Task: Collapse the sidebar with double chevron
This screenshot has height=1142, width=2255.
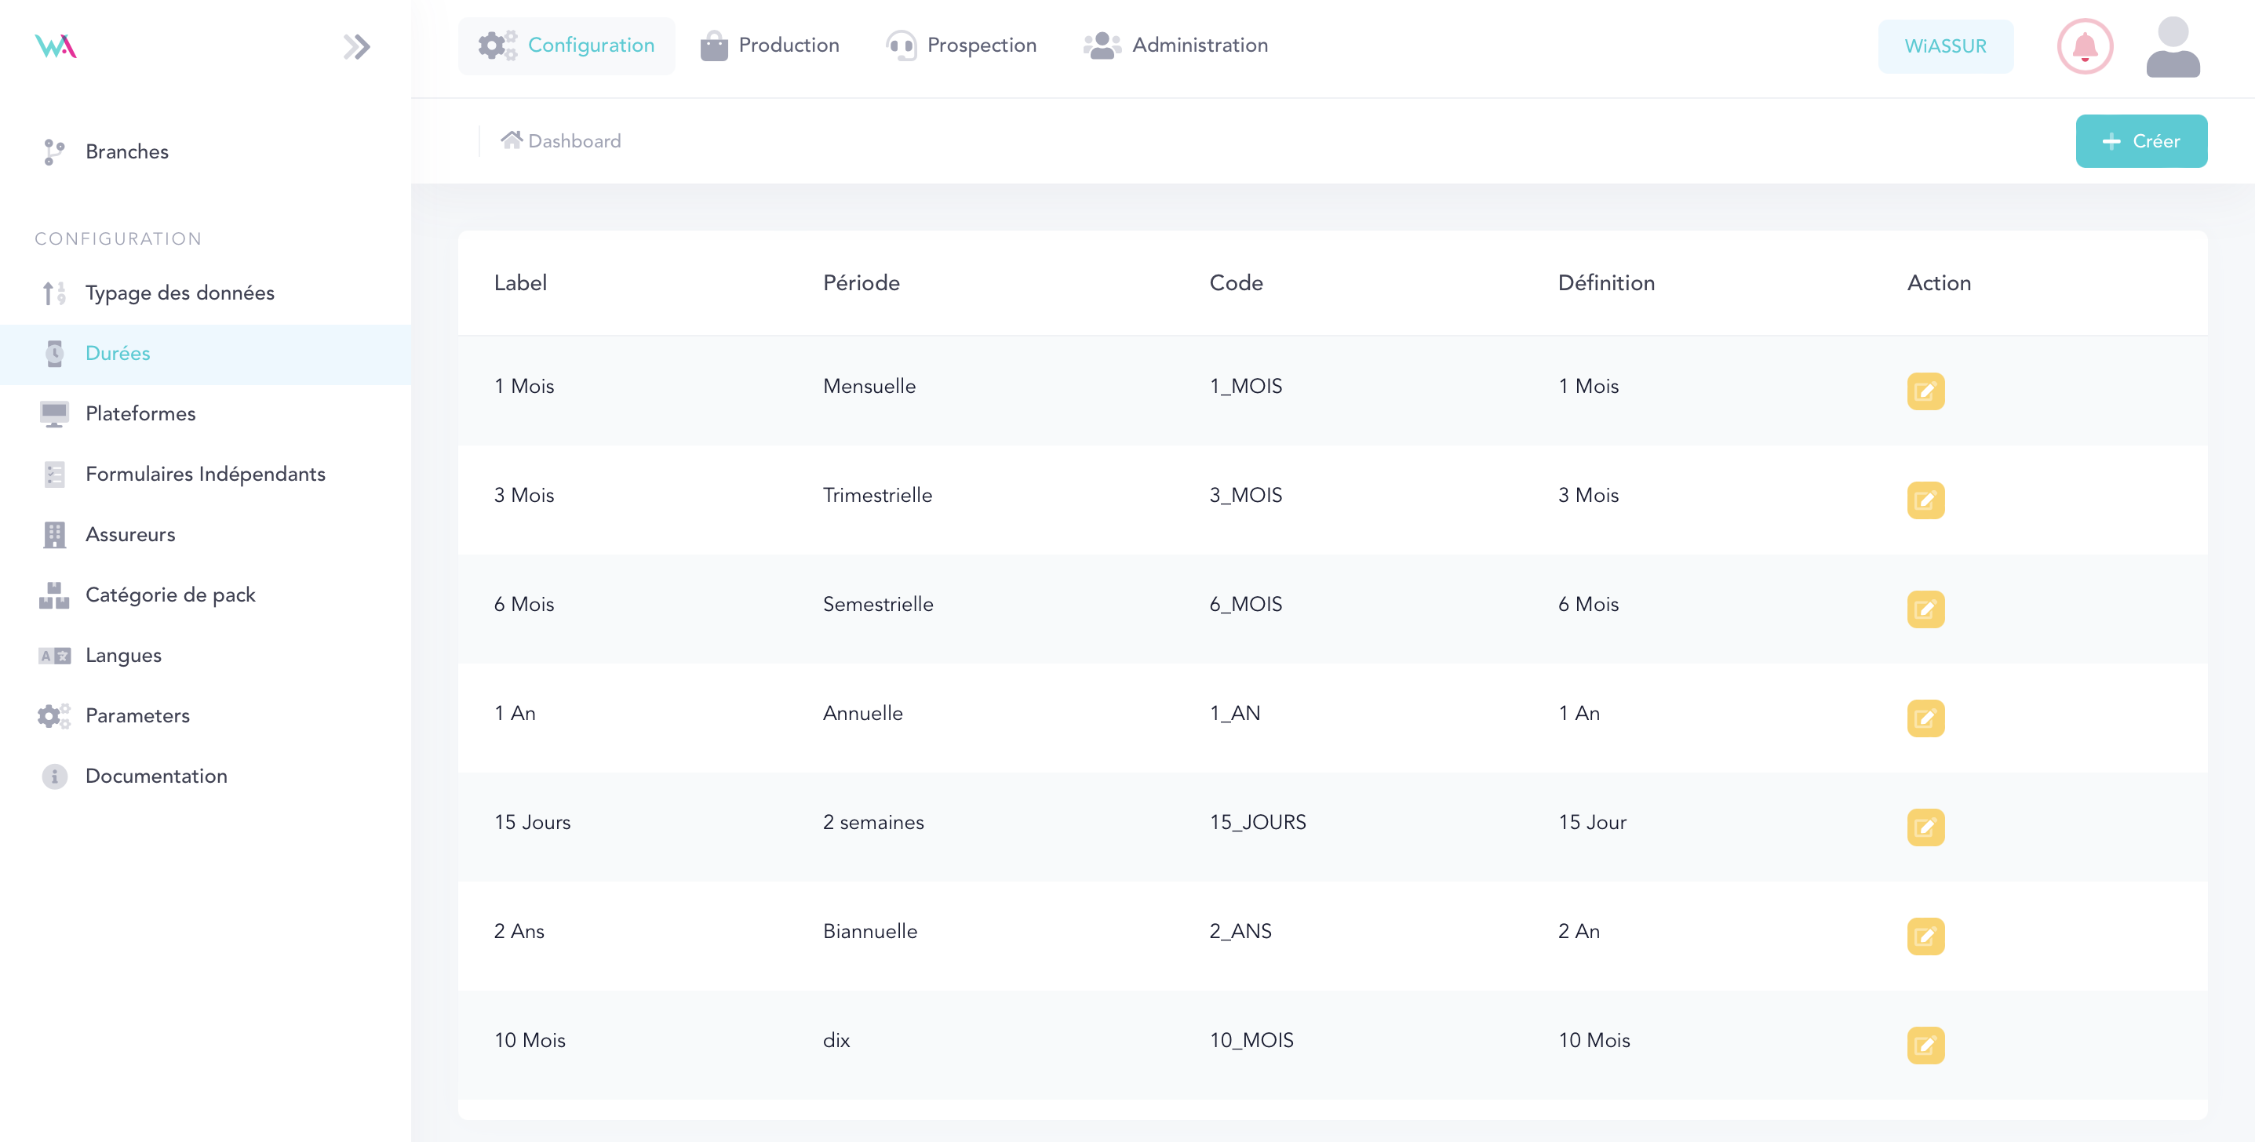Action: pos(356,46)
